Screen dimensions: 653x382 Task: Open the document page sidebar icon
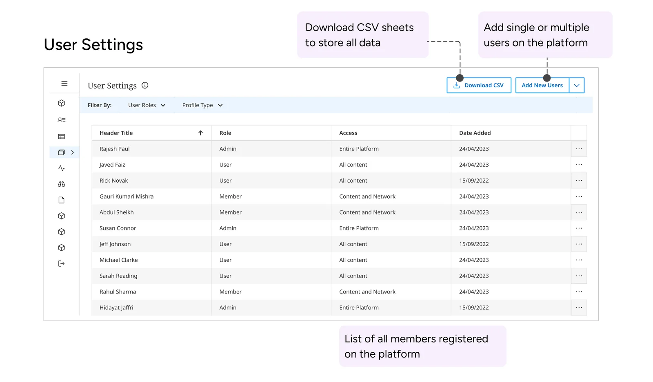[62, 200]
